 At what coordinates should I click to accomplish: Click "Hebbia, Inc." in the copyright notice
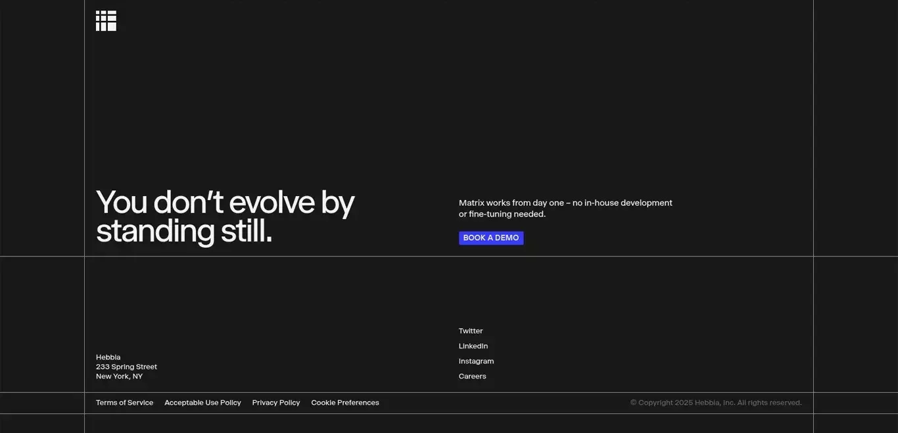pos(715,403)
